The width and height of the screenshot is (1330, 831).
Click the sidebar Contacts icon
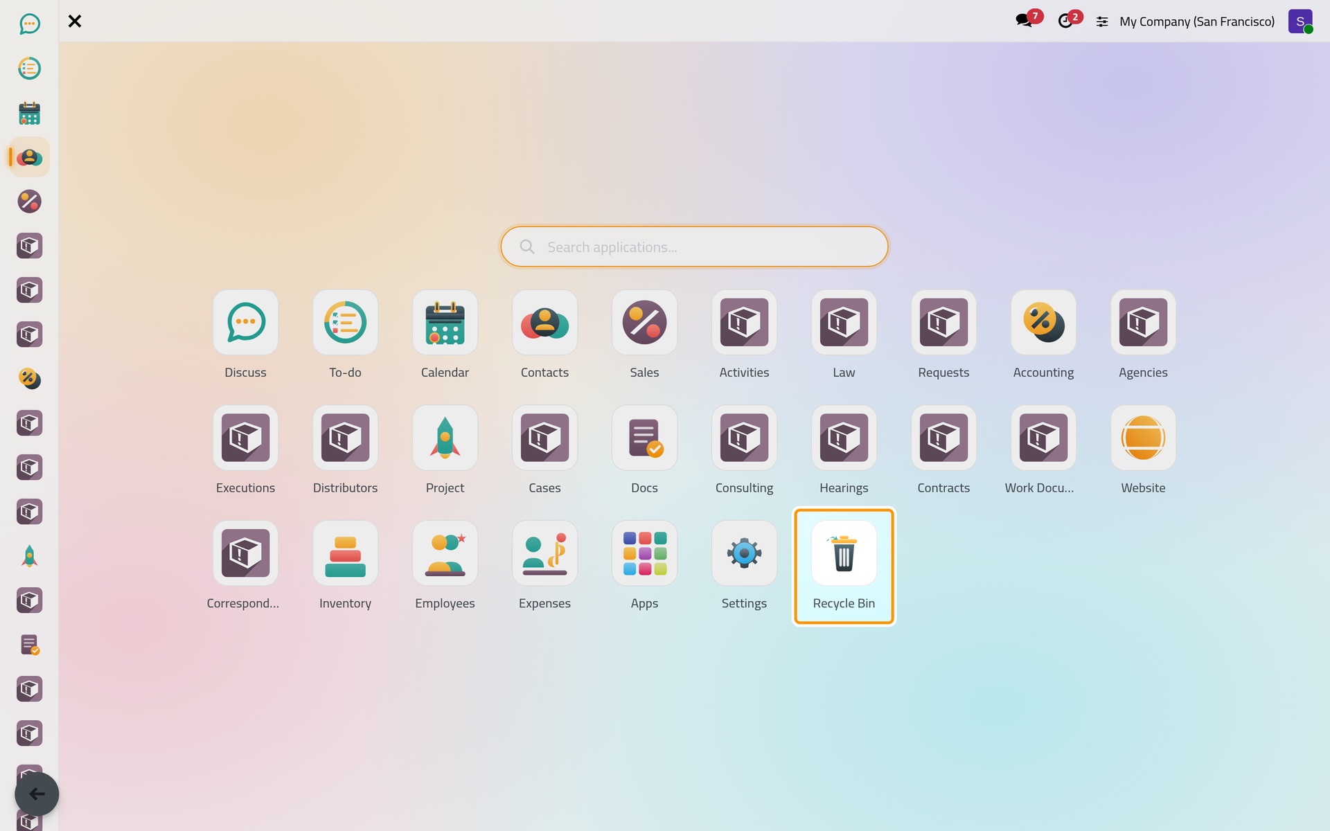29,157
